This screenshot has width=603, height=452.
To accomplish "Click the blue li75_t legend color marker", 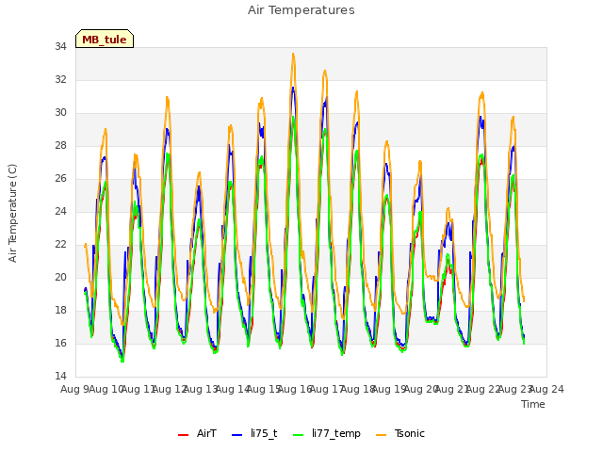I will (x=237, y=435).
